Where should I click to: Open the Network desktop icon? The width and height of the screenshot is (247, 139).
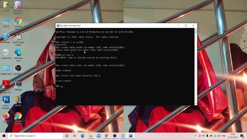point(6,38)
